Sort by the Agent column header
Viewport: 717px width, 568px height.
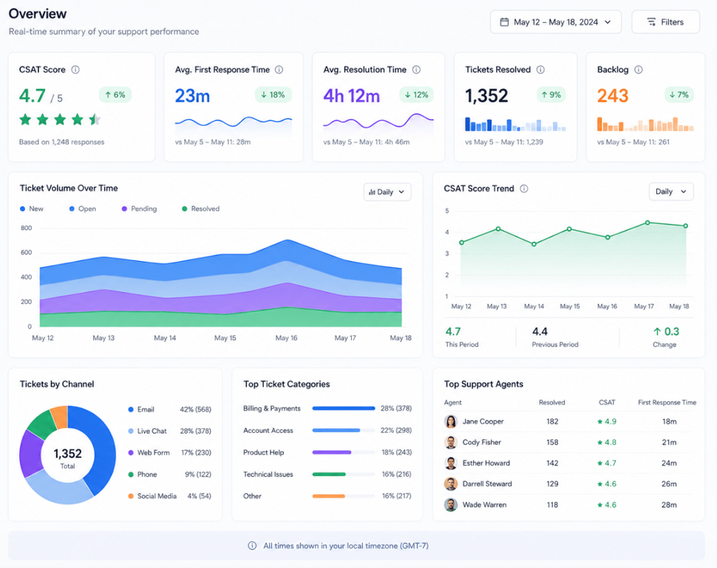tap(452, 402)
